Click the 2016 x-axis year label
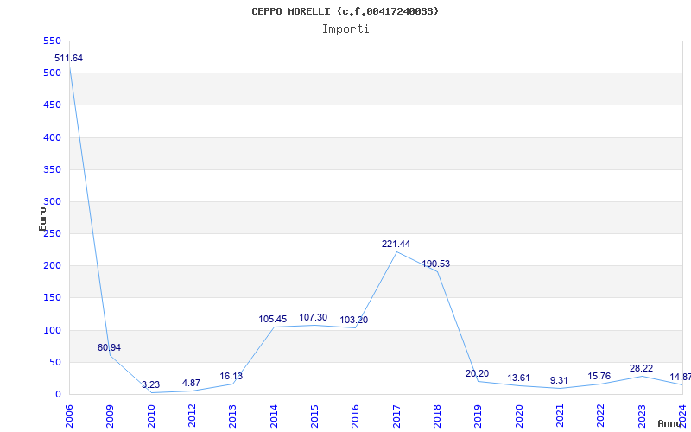 356,416
